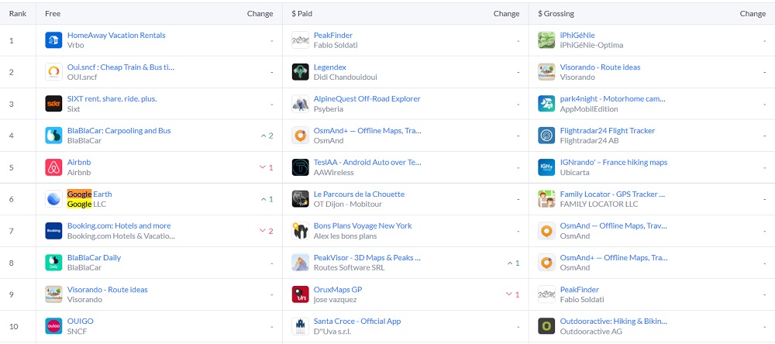Click the BlaBlaCar Carpooling app icon

(53, 136)
